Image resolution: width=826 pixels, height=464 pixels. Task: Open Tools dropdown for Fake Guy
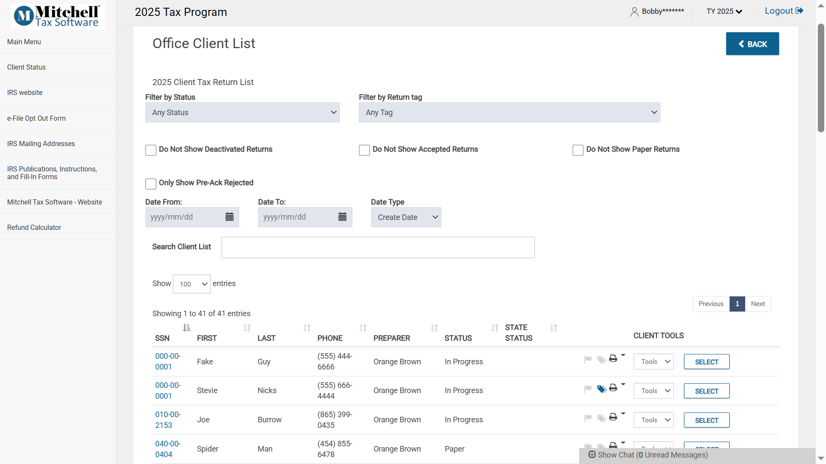point(653,362)
